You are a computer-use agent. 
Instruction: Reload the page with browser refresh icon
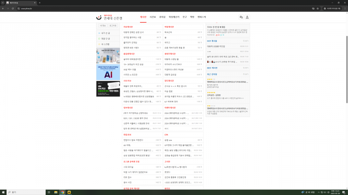coord(13,9)
